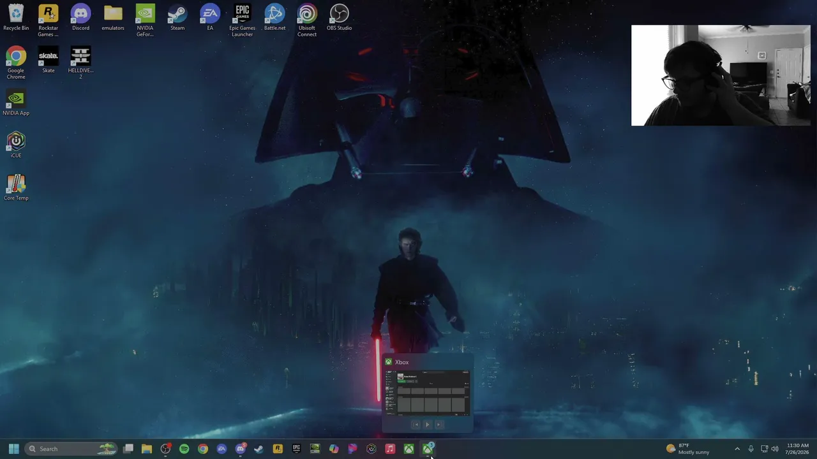Open Epic Games Launcher from the taskbar
This screenshot has height=459, width=817.
(x=296, y=449)
